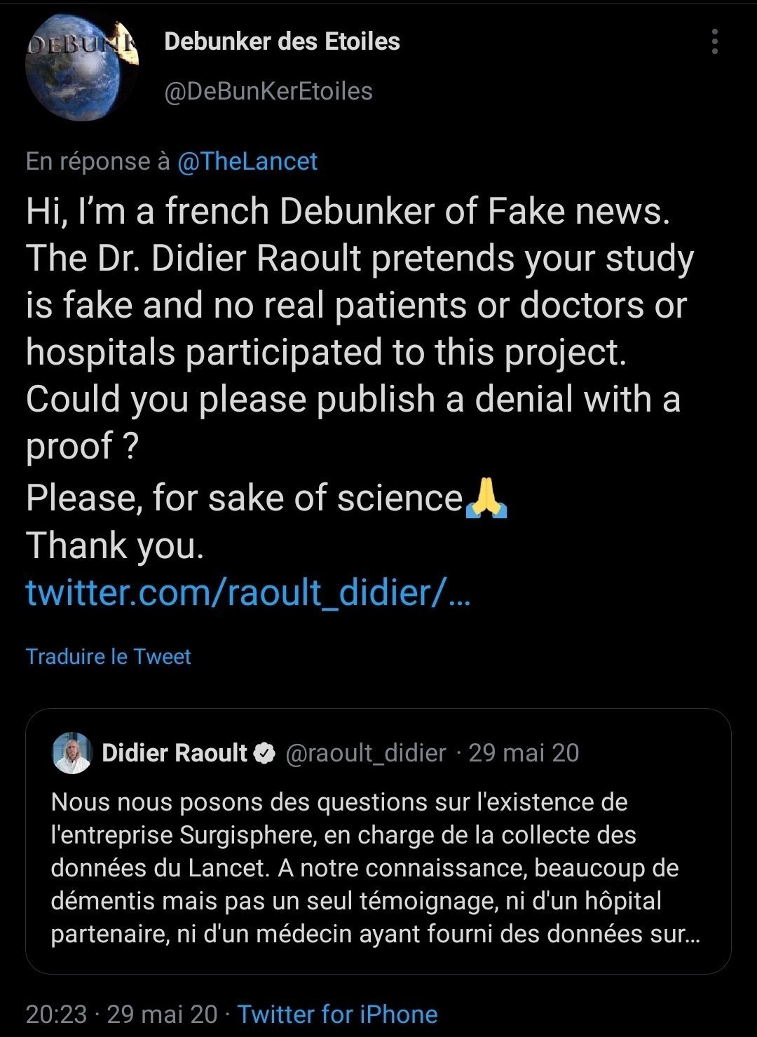757x1037 pixels.
Task: Select the 'Hi, I'm a french Debunker' line
Action: pos(348,212)
